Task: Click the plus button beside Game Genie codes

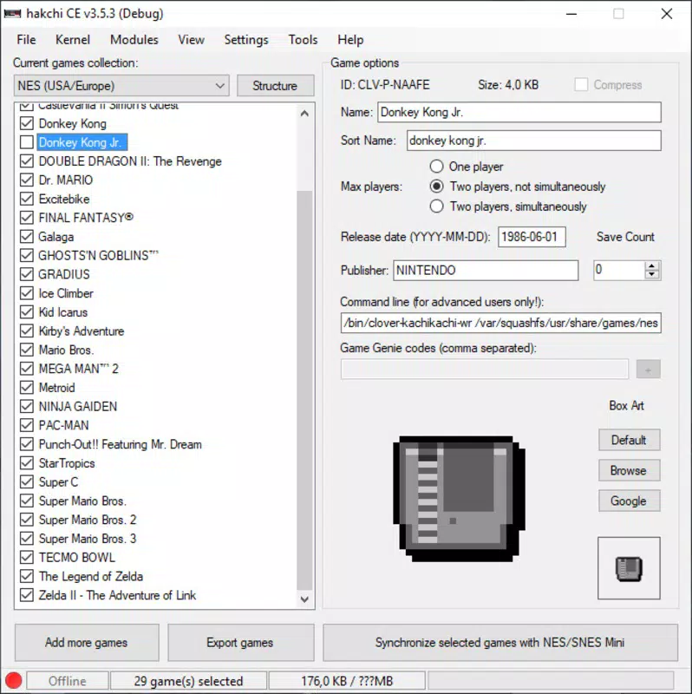Action: (x=648, y=370)
